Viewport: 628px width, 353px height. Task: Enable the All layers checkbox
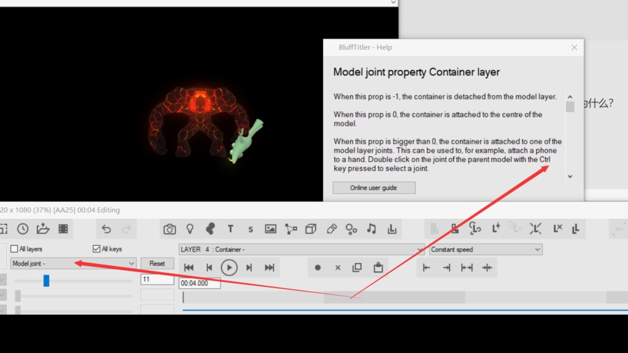tap(14, 249)
